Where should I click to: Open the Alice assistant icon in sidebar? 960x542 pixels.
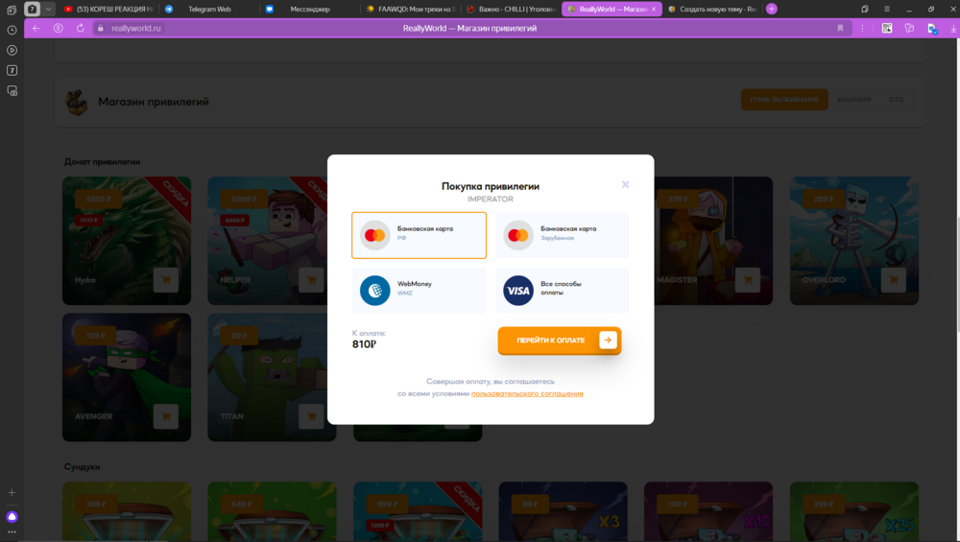tap(12, 517)
